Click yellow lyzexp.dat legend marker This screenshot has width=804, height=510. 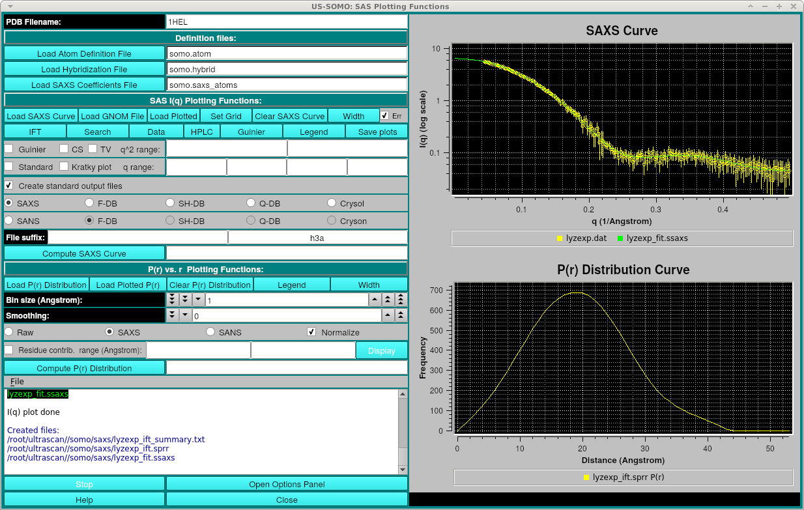[x=559, y=238]
